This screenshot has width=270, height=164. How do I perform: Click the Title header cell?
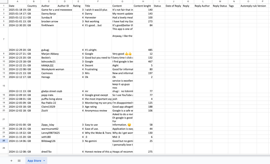98,6
